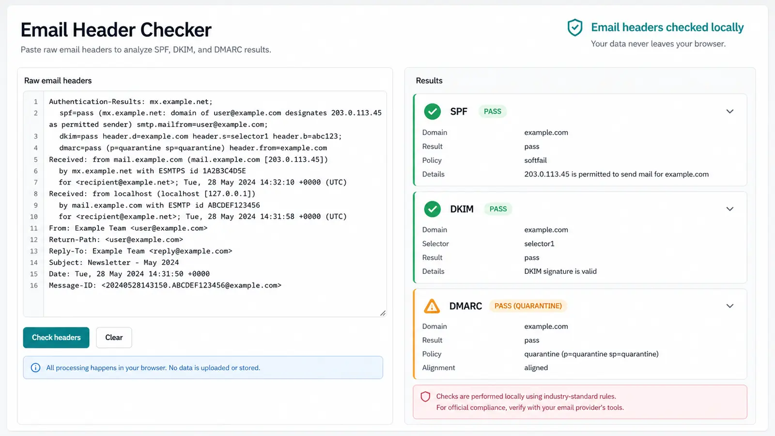Click the green DKIM pass checkmark icon
775x436 pixels.
point(432,209)
